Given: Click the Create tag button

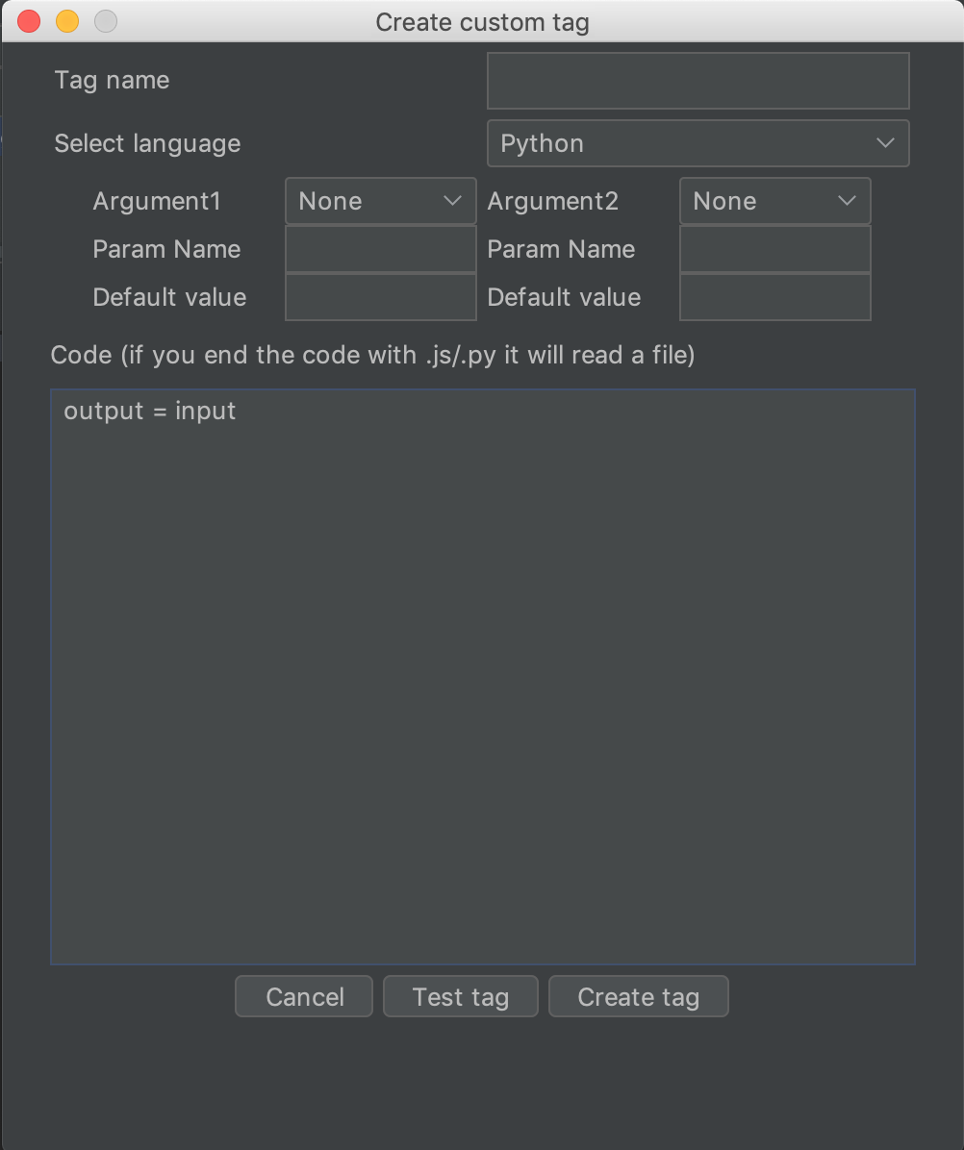Looking at the screenshot, I should tap(638, 997).
